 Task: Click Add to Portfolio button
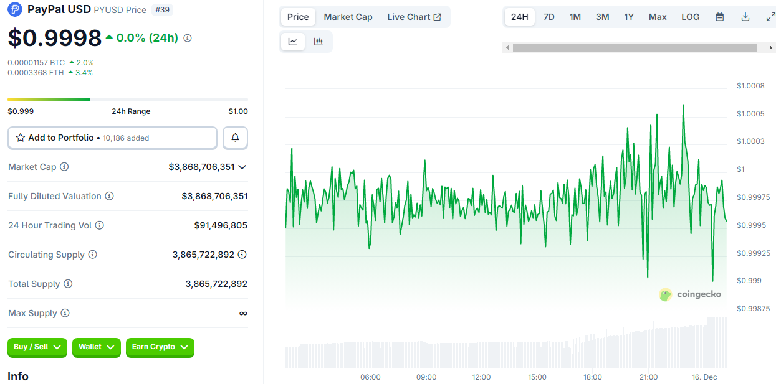point(112,138)
